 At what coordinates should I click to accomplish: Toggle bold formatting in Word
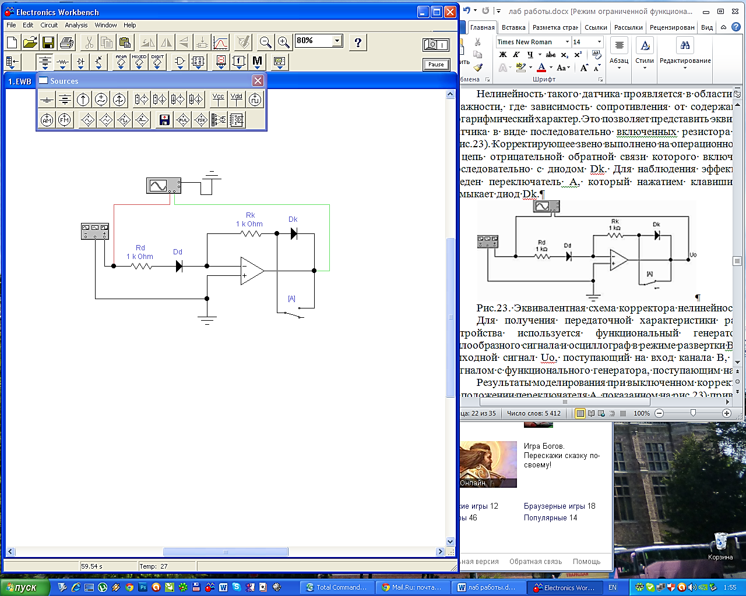(503, 55)
